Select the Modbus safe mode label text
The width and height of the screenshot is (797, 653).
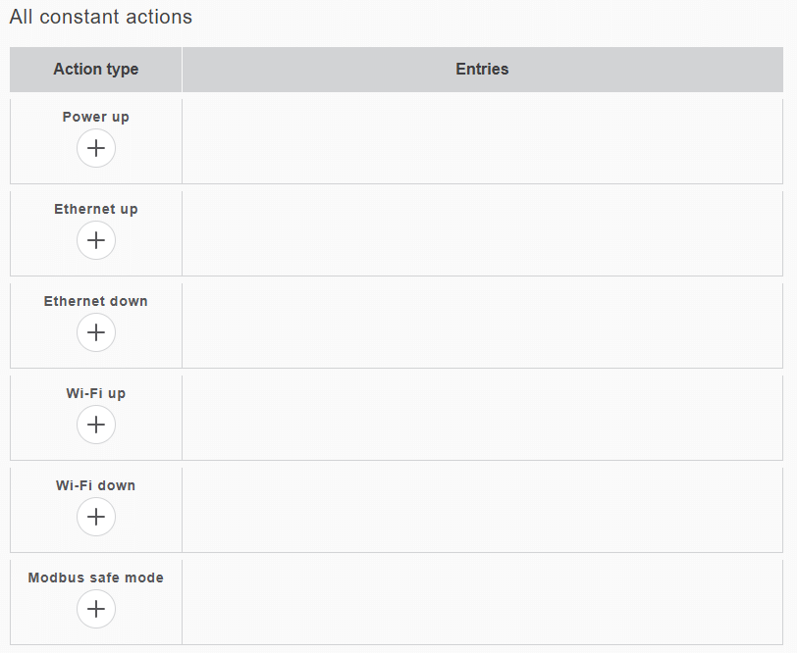tap(96, 578)
